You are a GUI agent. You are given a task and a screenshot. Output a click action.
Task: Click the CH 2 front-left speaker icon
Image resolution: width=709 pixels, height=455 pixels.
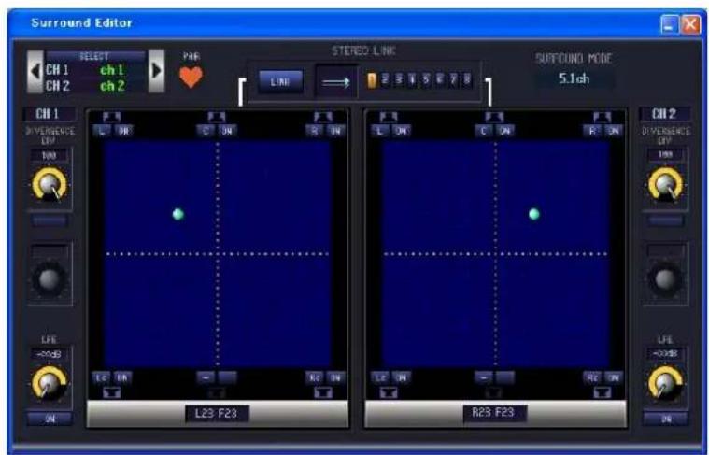[x=389, y=117]
